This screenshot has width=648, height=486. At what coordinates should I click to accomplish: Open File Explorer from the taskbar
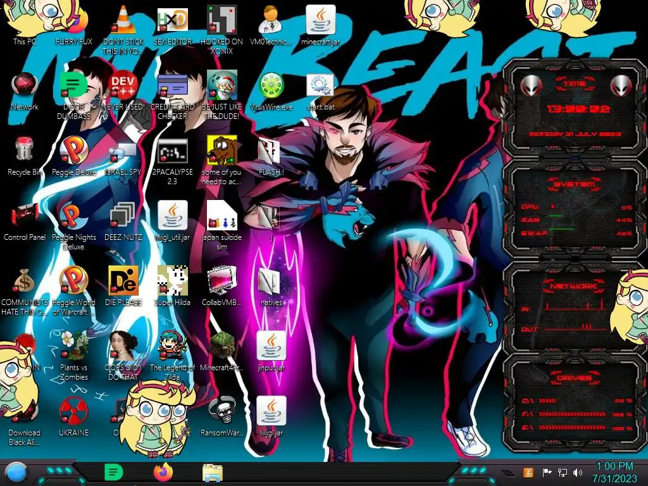point(213,473)
